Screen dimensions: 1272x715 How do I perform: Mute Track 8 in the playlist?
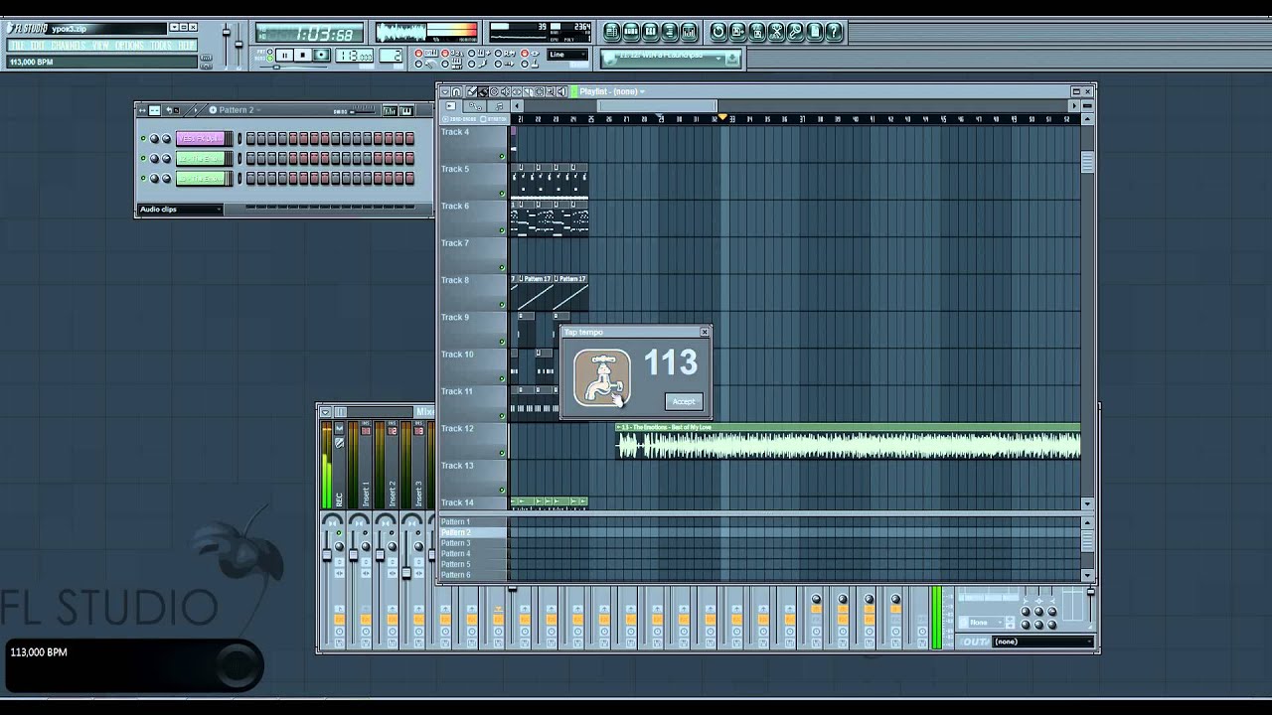501,304
